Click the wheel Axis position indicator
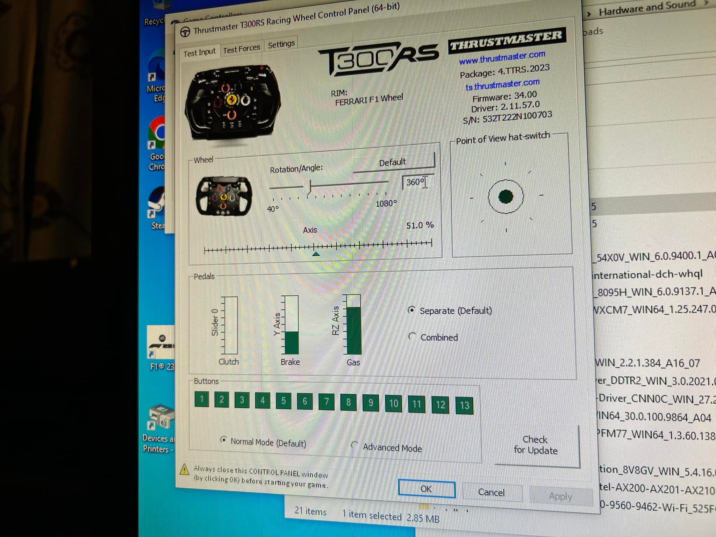This screenshot has width=716, height=537. 316,254
